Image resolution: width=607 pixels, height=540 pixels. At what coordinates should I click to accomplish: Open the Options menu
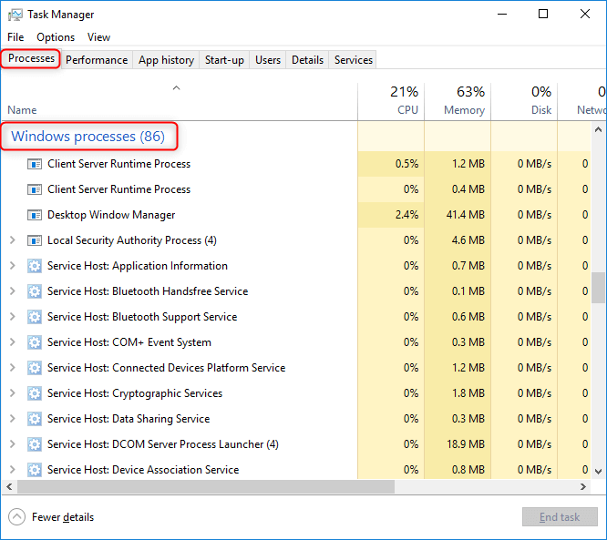pyautogui.click(x=56, y=37)
